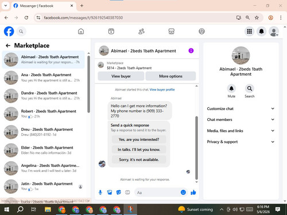Open the View buyer profile link
This screenshot has height=215, width=287.
pos(162,89)
